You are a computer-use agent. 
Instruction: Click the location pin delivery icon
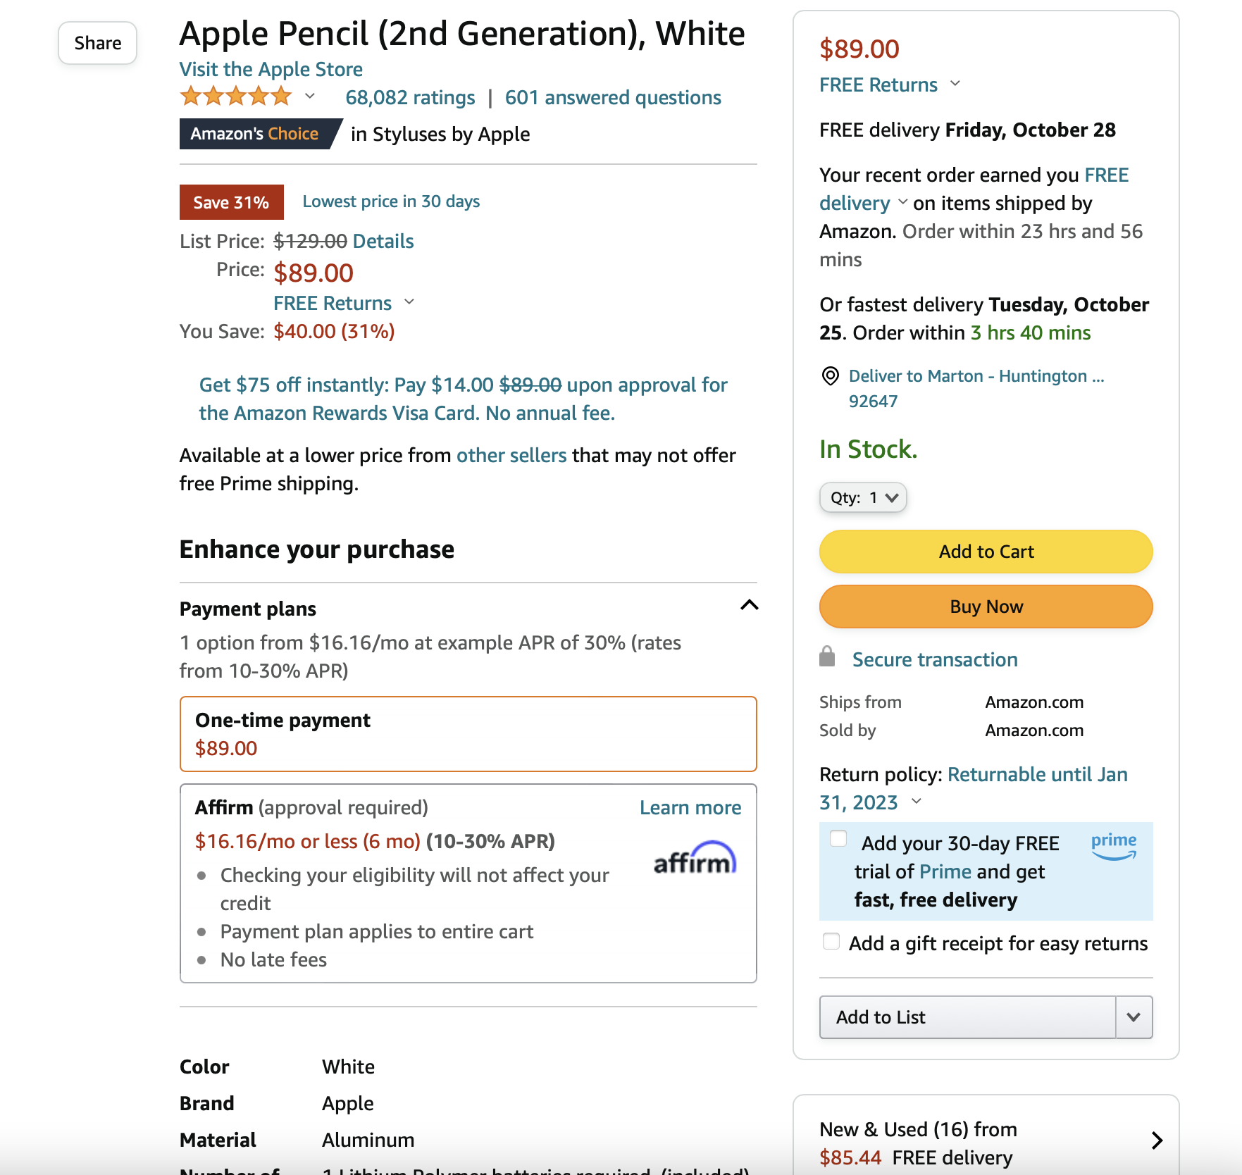pos(831,376)
